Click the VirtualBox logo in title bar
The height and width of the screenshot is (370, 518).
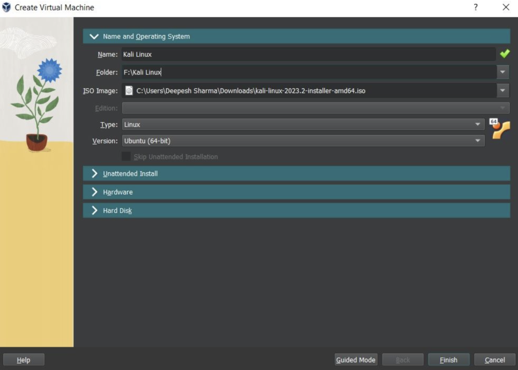coord(6,7)
